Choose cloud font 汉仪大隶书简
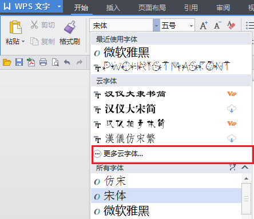Image resolution: width=254 pixels, height=219 pixels. [171, 94]
